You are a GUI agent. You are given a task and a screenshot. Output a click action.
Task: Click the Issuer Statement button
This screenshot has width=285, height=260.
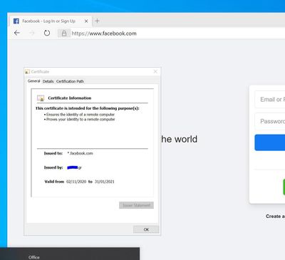click(x=136, y=205)
